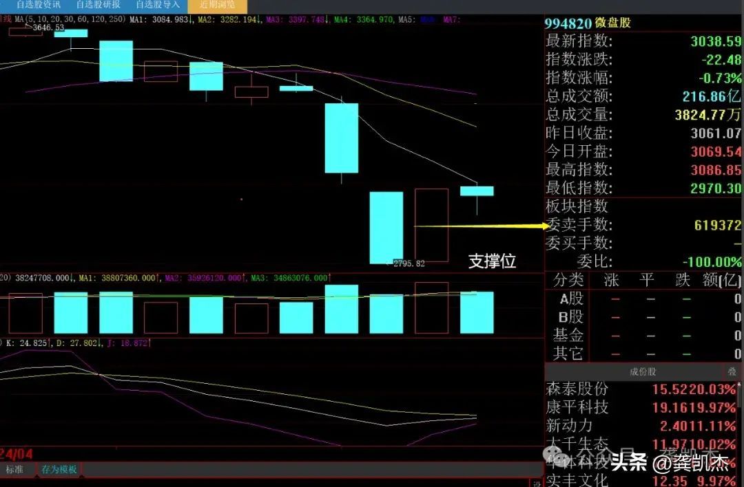744x487 pixels.
Task: Select 新动力 stock row
Action: coord(569,426)
